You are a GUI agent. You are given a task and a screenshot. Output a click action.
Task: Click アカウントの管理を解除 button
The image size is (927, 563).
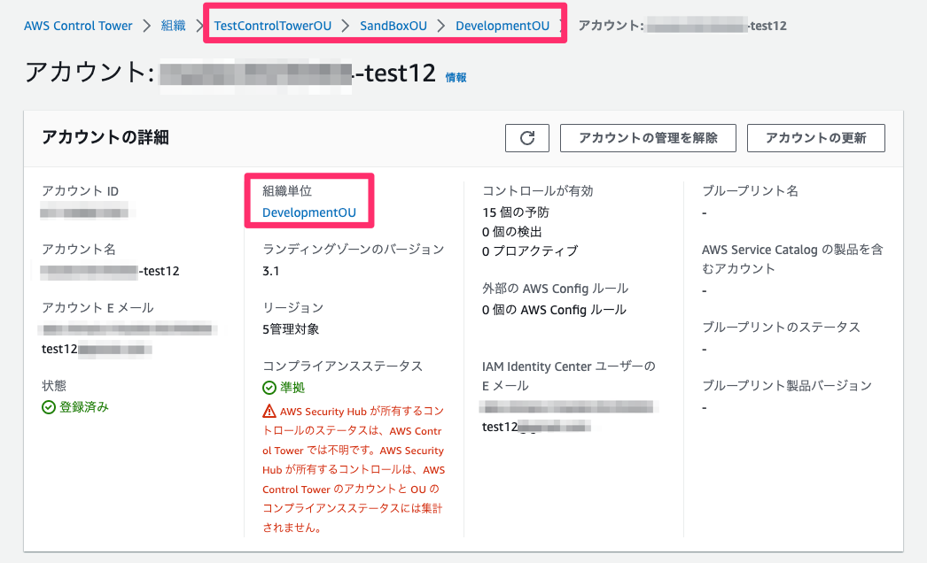pyautogui.click(x=648, y=138)
